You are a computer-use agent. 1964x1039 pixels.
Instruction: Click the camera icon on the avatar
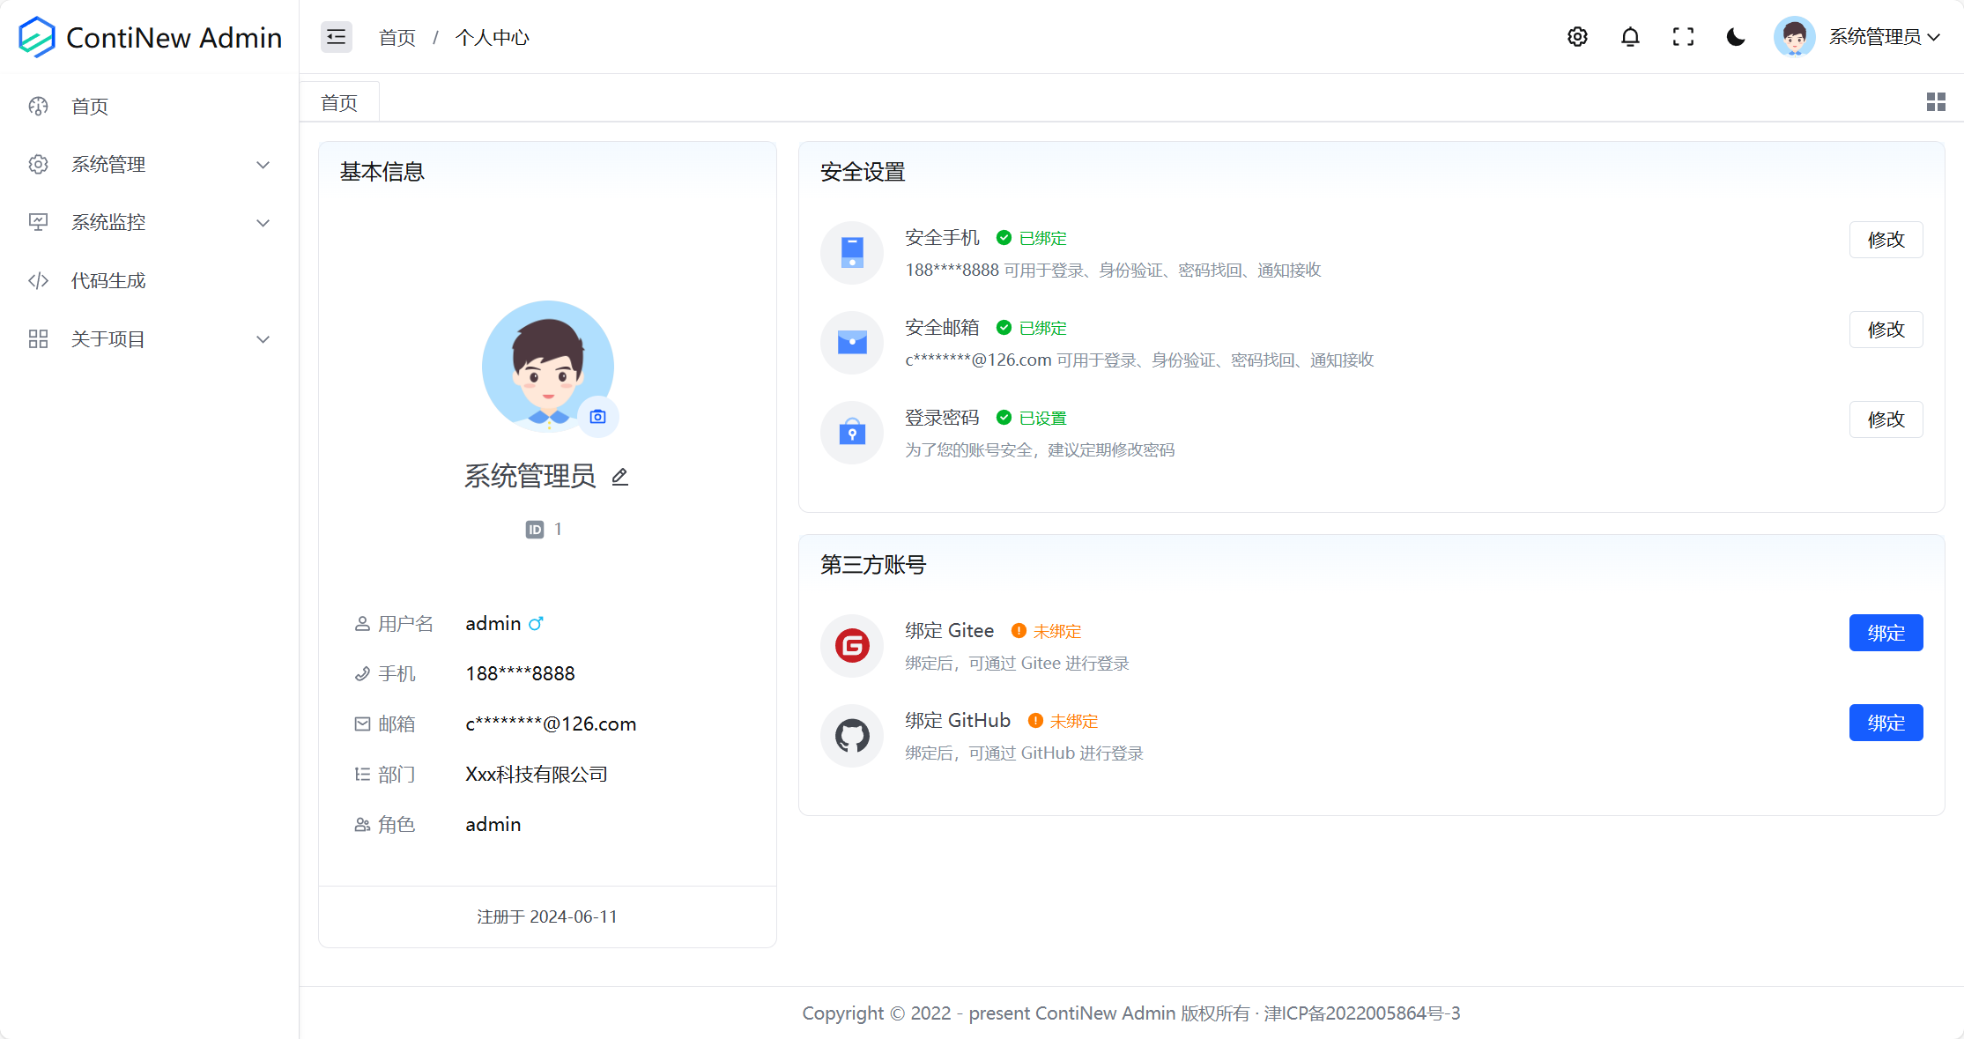coord(598,417)
